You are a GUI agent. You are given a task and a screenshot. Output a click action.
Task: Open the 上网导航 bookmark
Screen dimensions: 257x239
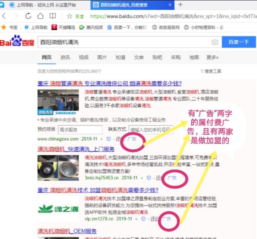coord(36,27)
